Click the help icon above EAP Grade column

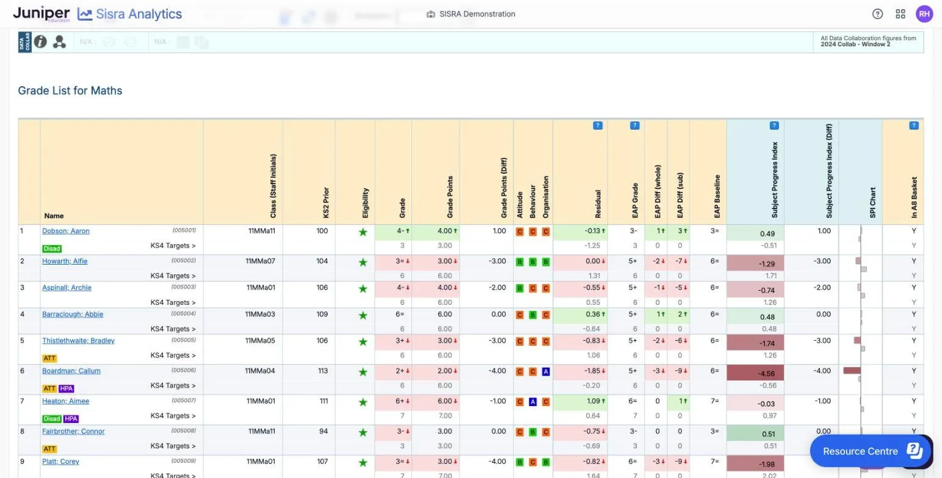(x=635, y=126)
